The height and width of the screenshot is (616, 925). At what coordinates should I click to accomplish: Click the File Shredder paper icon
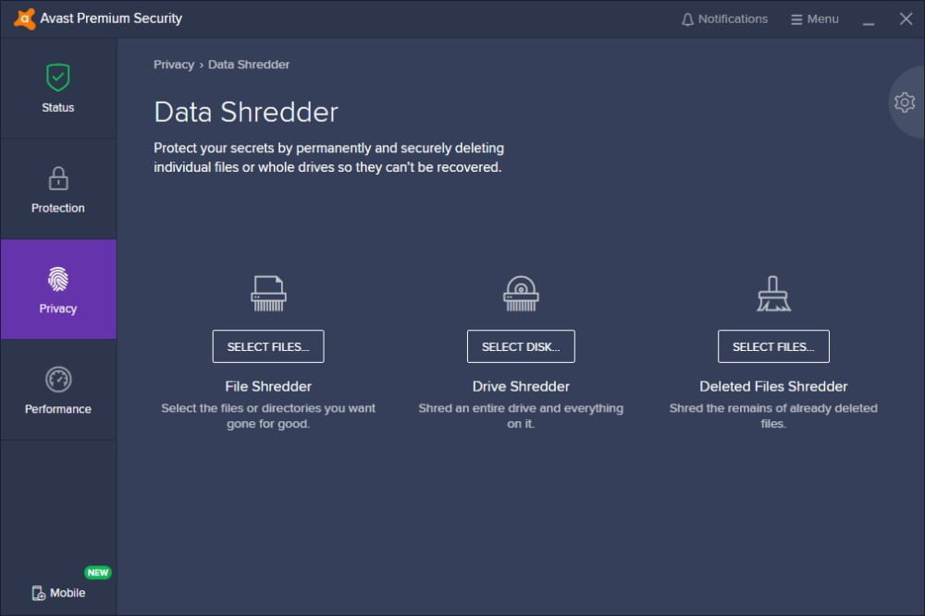[268, 294]
